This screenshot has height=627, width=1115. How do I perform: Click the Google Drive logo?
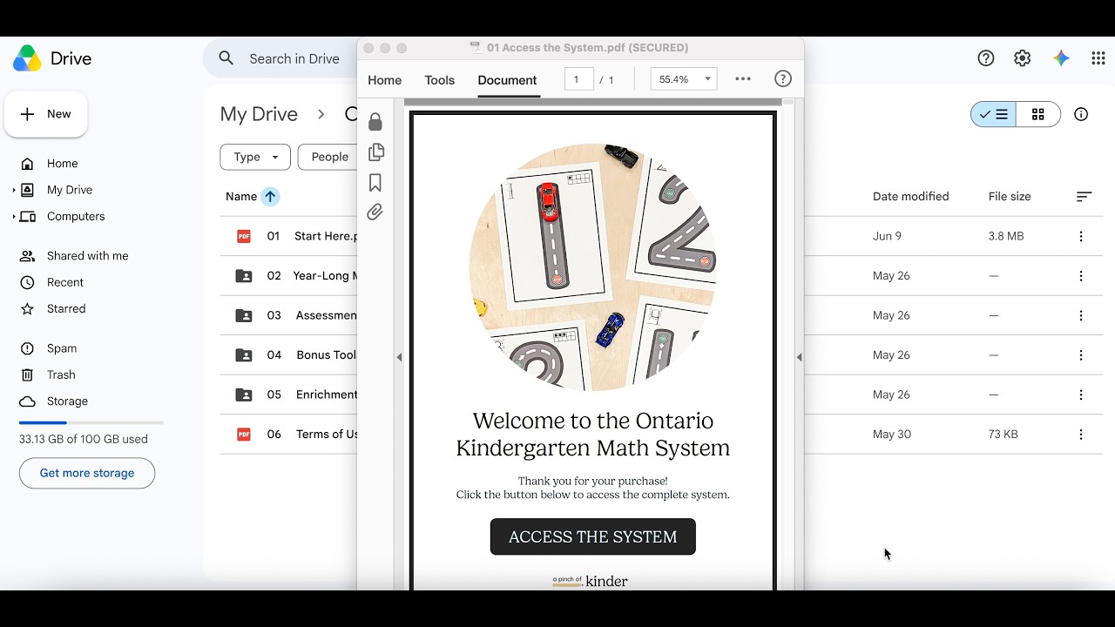[x=27, y=58]
